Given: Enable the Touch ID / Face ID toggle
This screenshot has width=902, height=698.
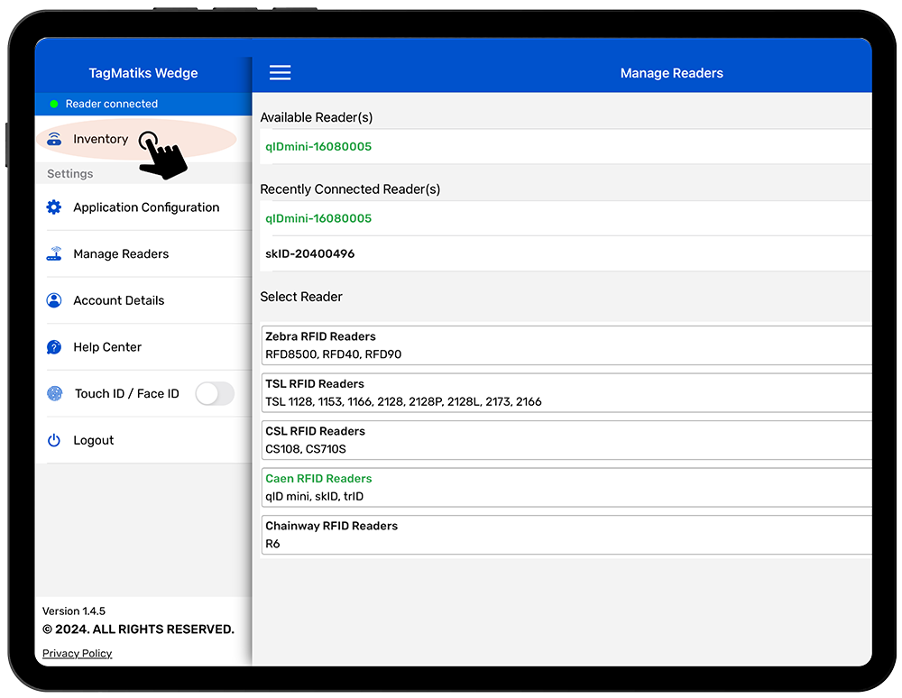Looking at the screenshot, I should point(214,393).
